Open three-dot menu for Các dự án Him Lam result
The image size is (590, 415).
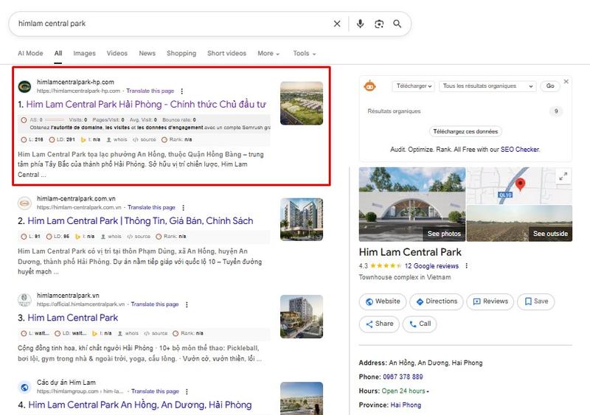(x=187, y=391)
